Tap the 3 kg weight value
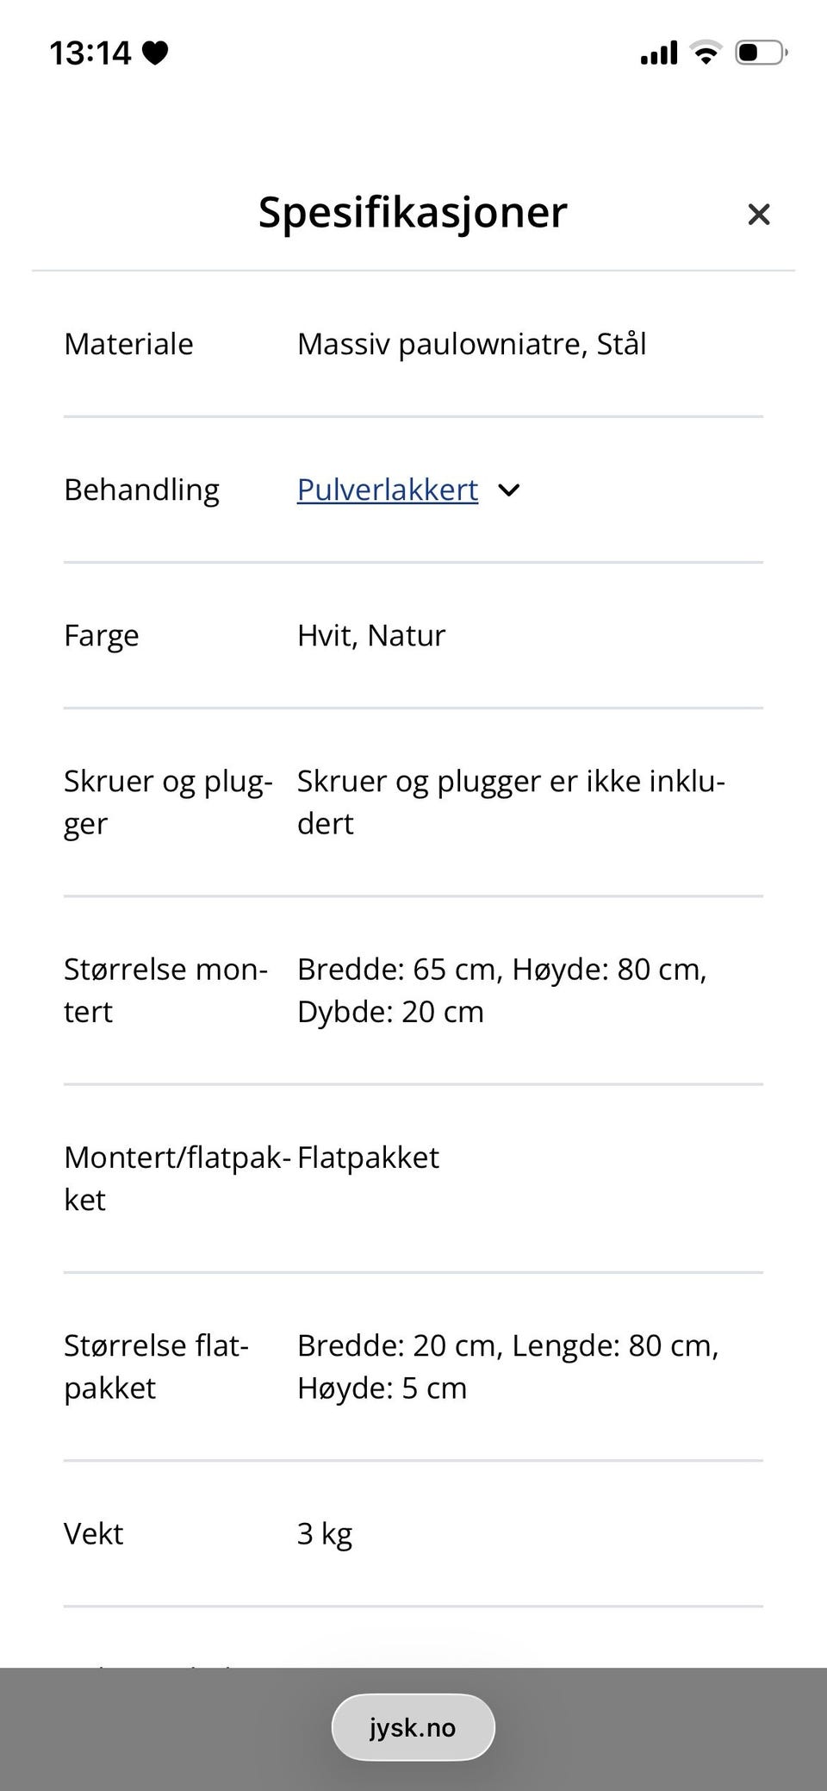The image size is (827, 1791). click(x=325, y=1534)
